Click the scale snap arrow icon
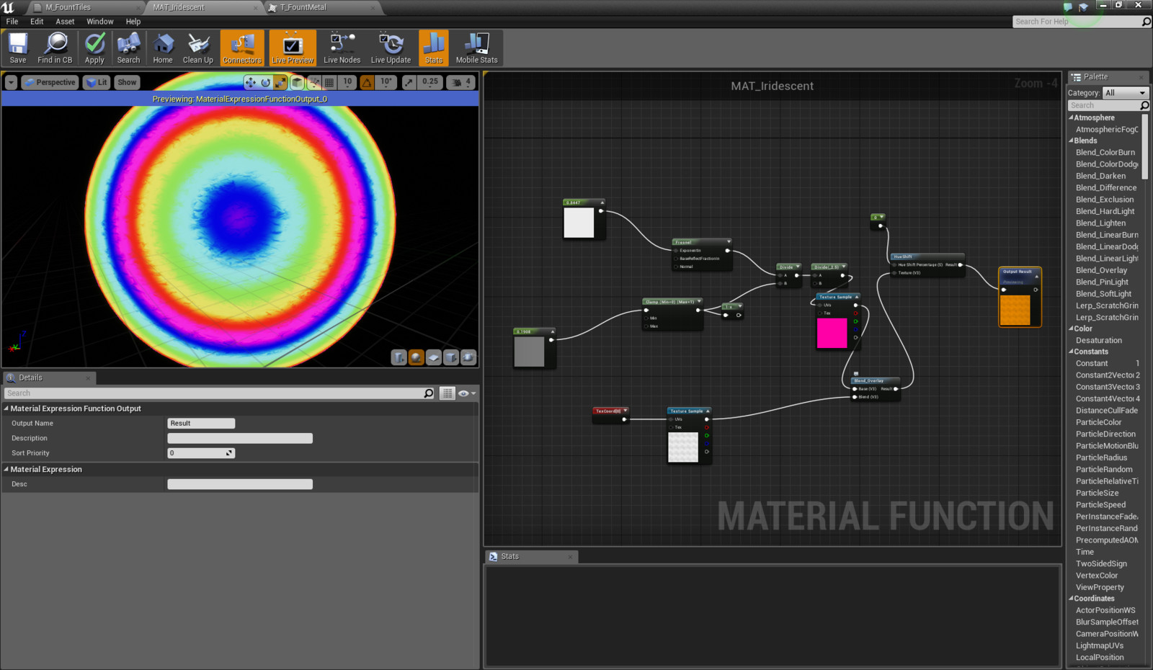The width and height of the screenshot is (1153, 670). point(409,82)
